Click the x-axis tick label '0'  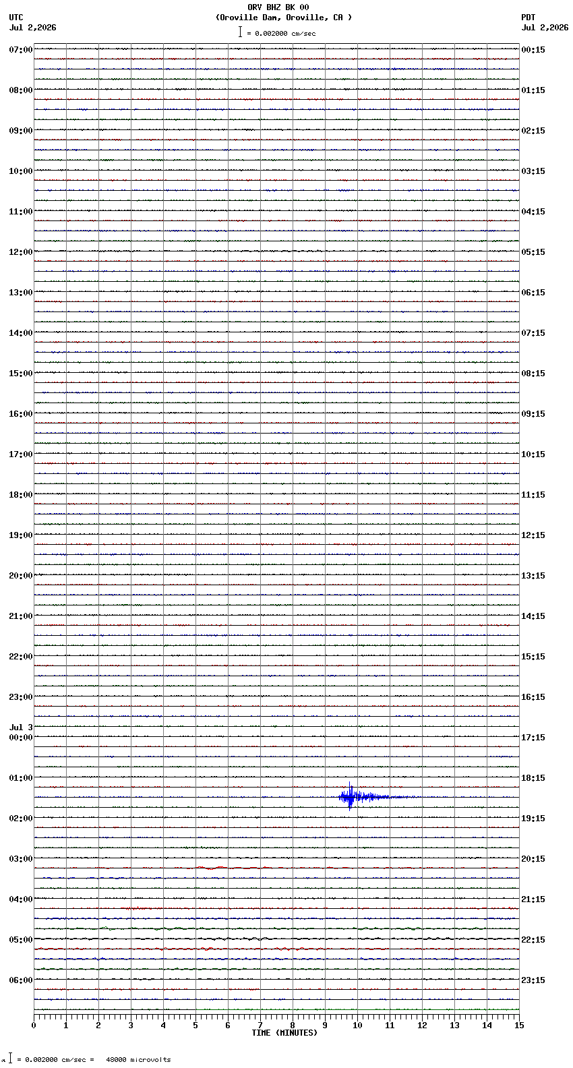[34, 1026]
